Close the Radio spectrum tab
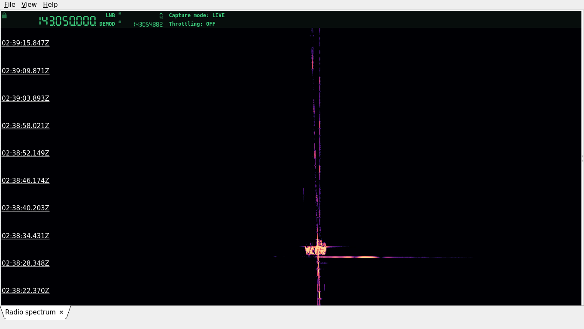The image size is (584, 329). (61, 312)
